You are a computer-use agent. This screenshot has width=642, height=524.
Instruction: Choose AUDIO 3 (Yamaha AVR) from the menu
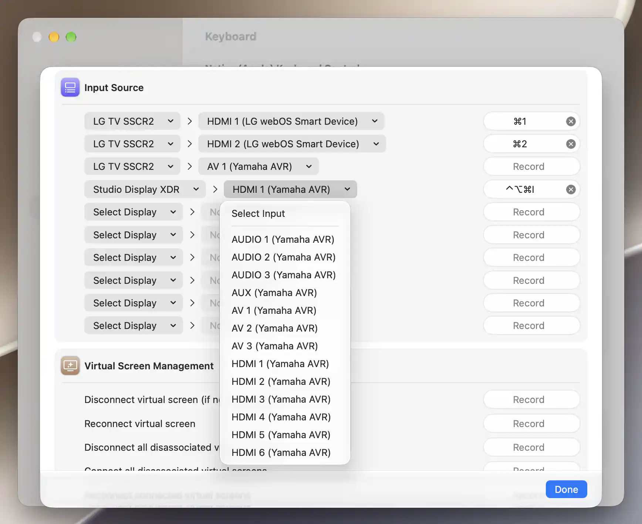(x=285, y=275)
